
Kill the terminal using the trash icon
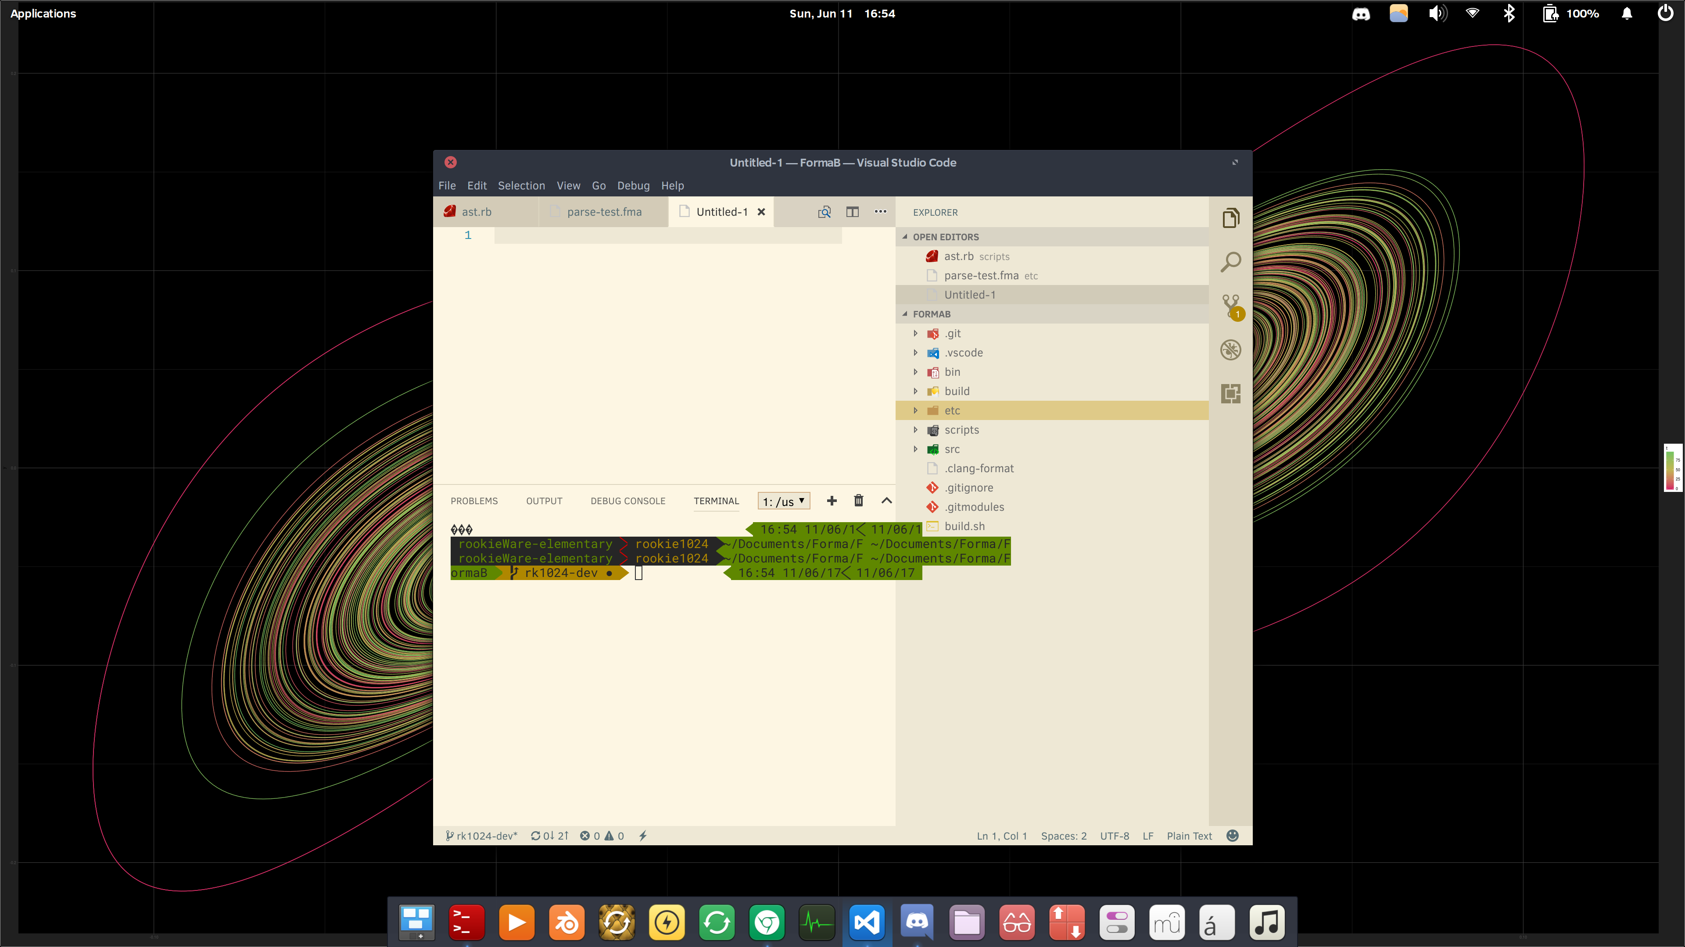pos(858,501)
